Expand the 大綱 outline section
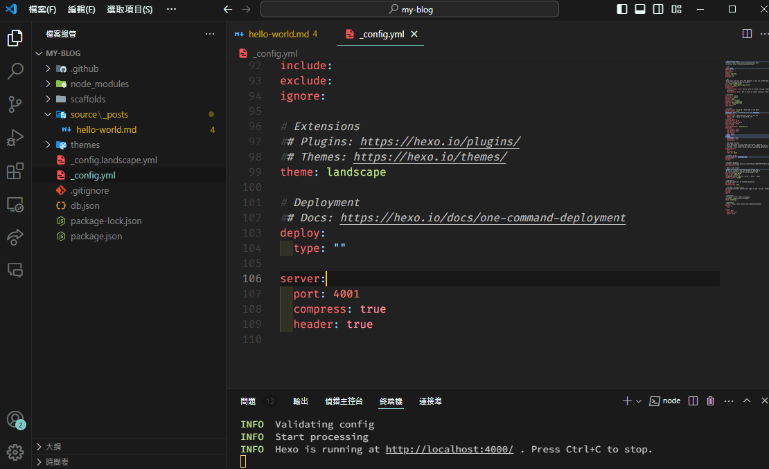Image resolution: width=769 pixels, height=469 pixels. 129,446
